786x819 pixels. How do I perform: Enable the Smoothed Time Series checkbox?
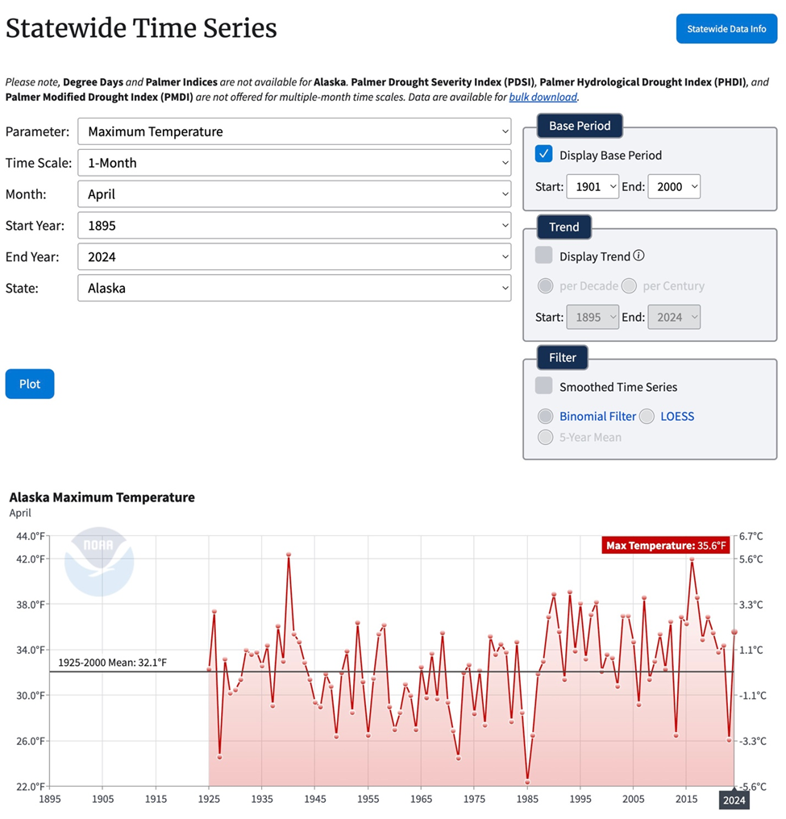pyautogui.click(x=544, y=386)
